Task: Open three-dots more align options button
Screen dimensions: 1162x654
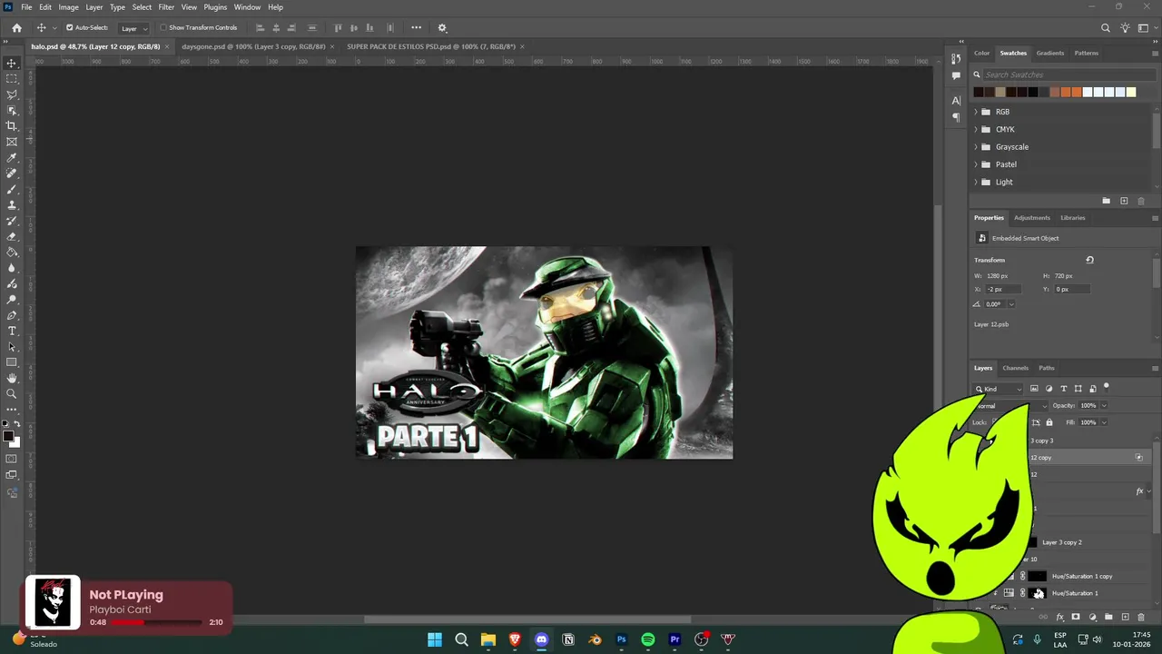Action: 417,28
